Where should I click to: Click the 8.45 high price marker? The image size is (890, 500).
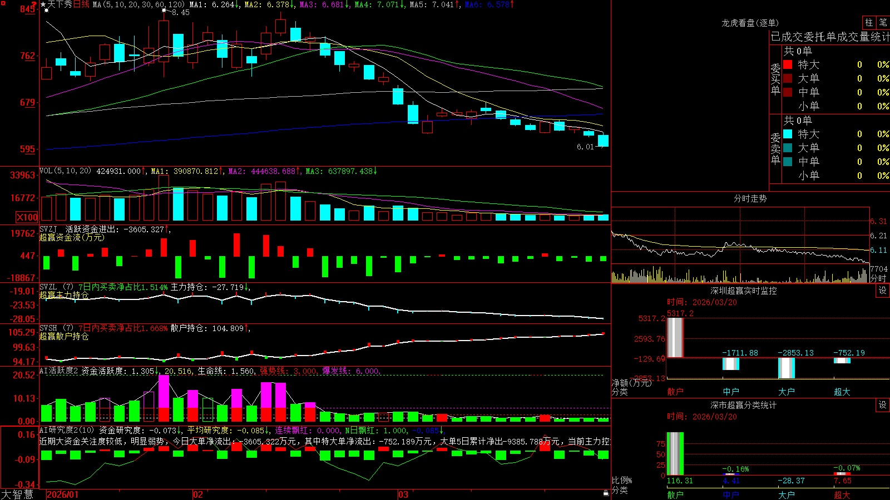pyautogui.click(x=180, y=12)
